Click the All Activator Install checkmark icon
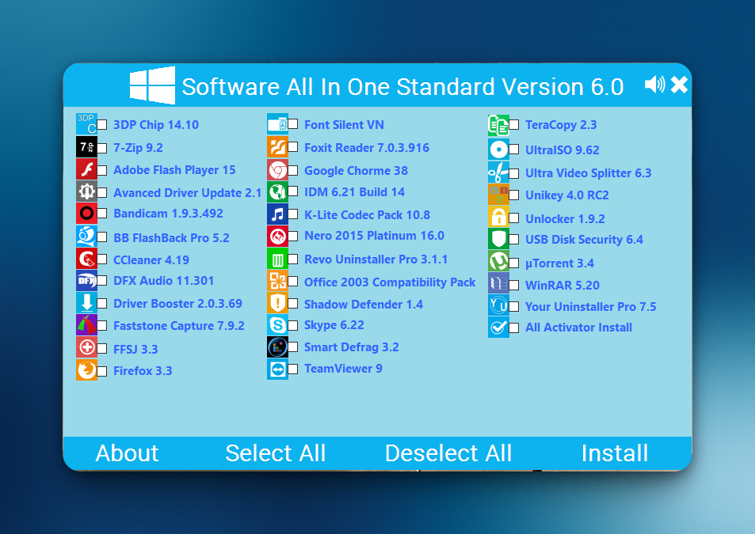This screenshot has height=534, width=755. coord(498,327)
